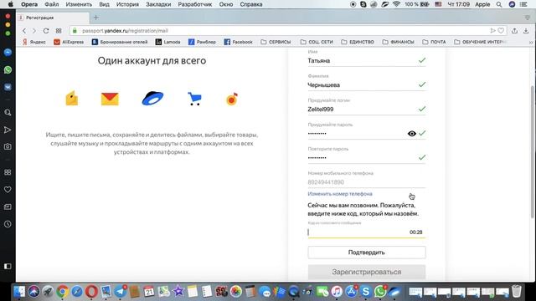The width and height of the screenshot is (536, 301).
Task: Open Speed Dial from the sidebar grid icon
Action: (x=8, y=172)
